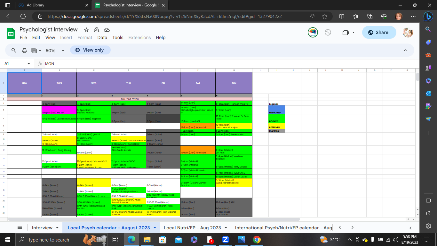Check the cloud save status icon
The image size is (437, 246).
pos(107,30)
